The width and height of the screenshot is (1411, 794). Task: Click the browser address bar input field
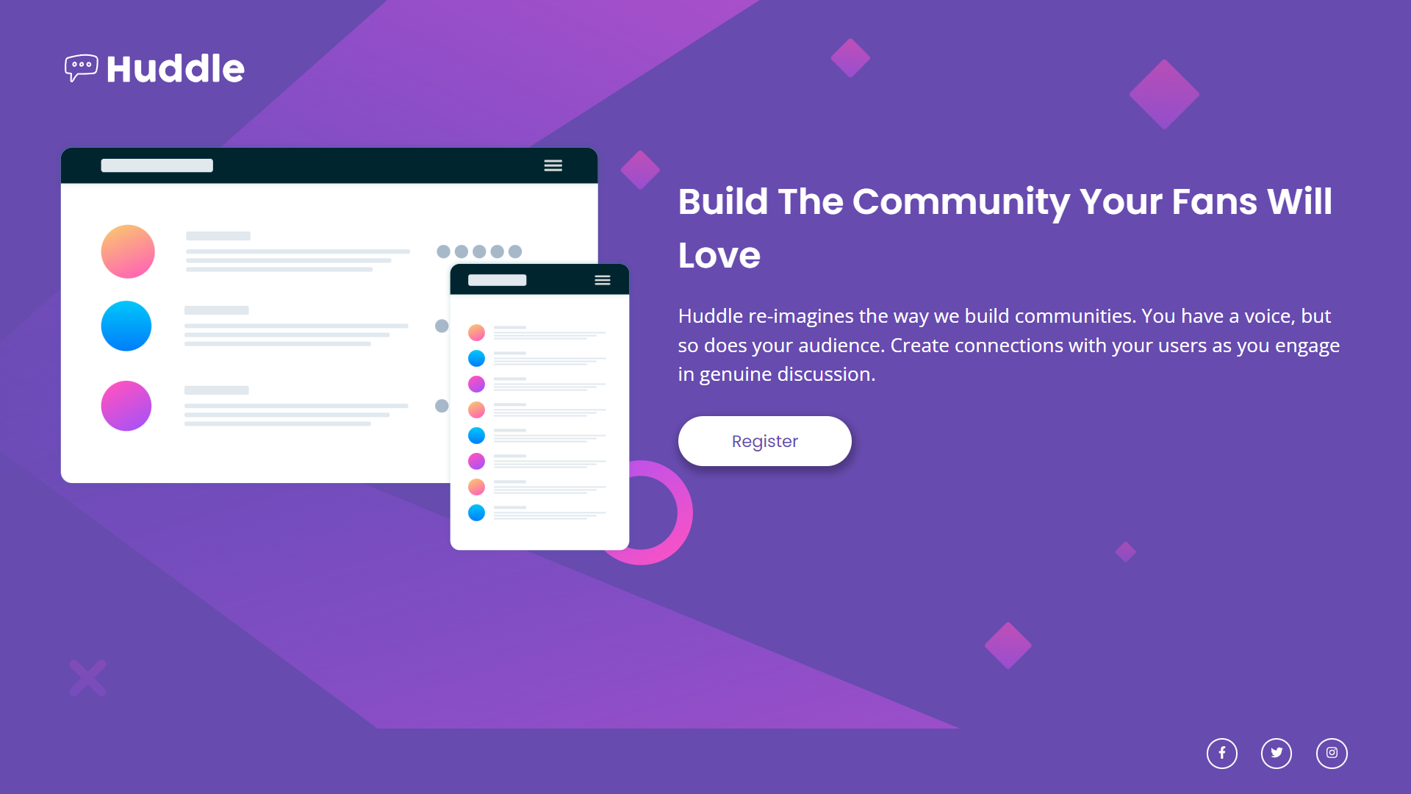[x=157, y=165]
